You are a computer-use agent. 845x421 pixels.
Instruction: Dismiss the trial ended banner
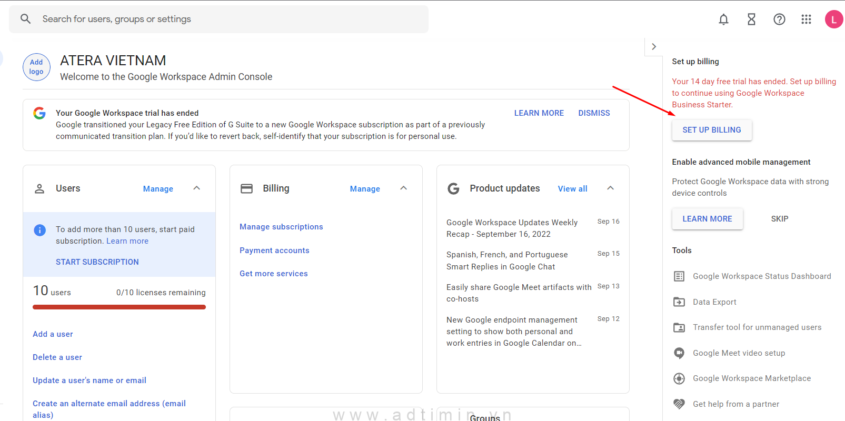click(594, 113)
